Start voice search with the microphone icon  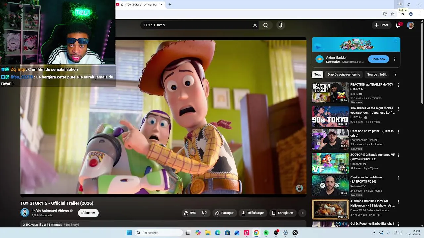(281, 25)
